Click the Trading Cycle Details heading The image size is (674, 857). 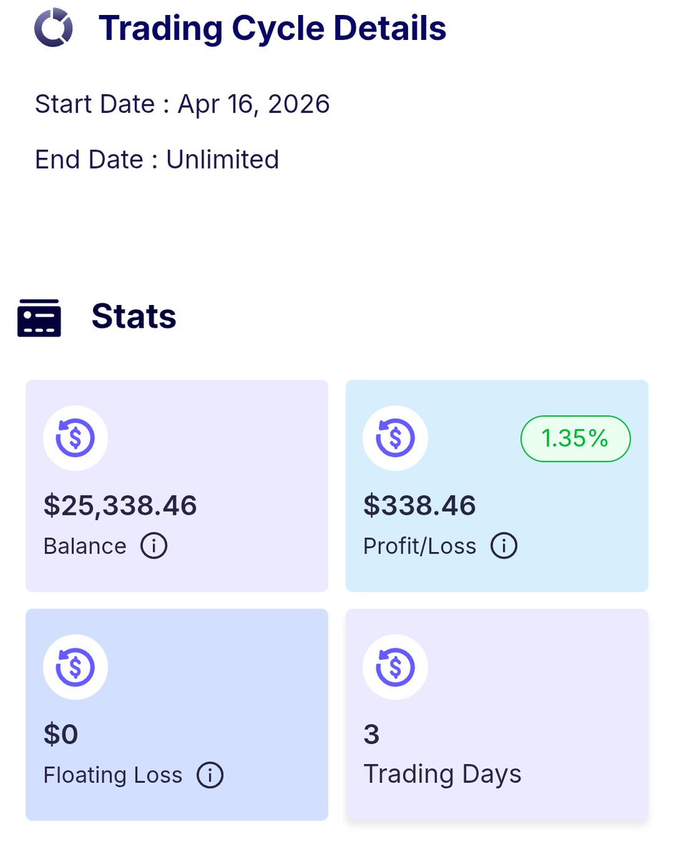[x=272, y=29]
